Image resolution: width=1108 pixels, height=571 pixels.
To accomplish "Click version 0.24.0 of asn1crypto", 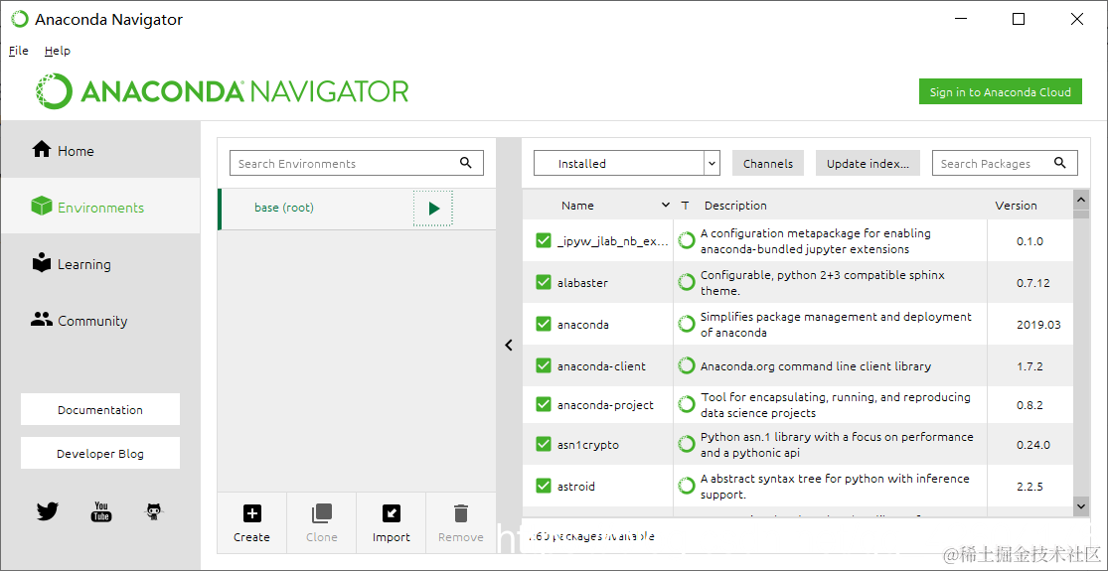I will pyautogui.click(x=1033, y=445).
